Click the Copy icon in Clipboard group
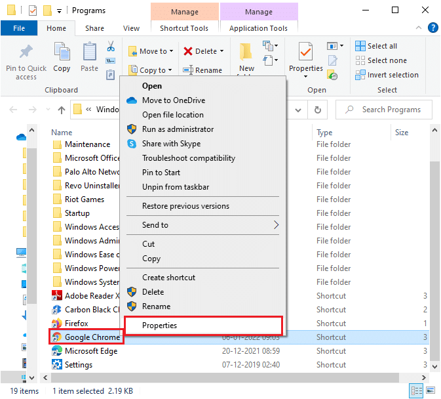441x399 pixels. coord(62,52)
